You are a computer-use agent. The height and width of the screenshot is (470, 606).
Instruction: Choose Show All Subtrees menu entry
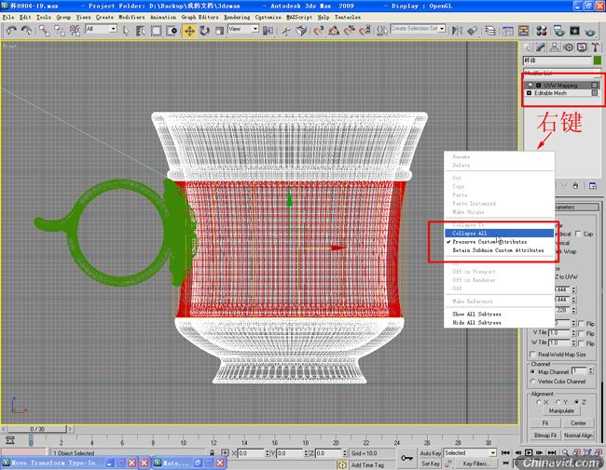[499, 314]
